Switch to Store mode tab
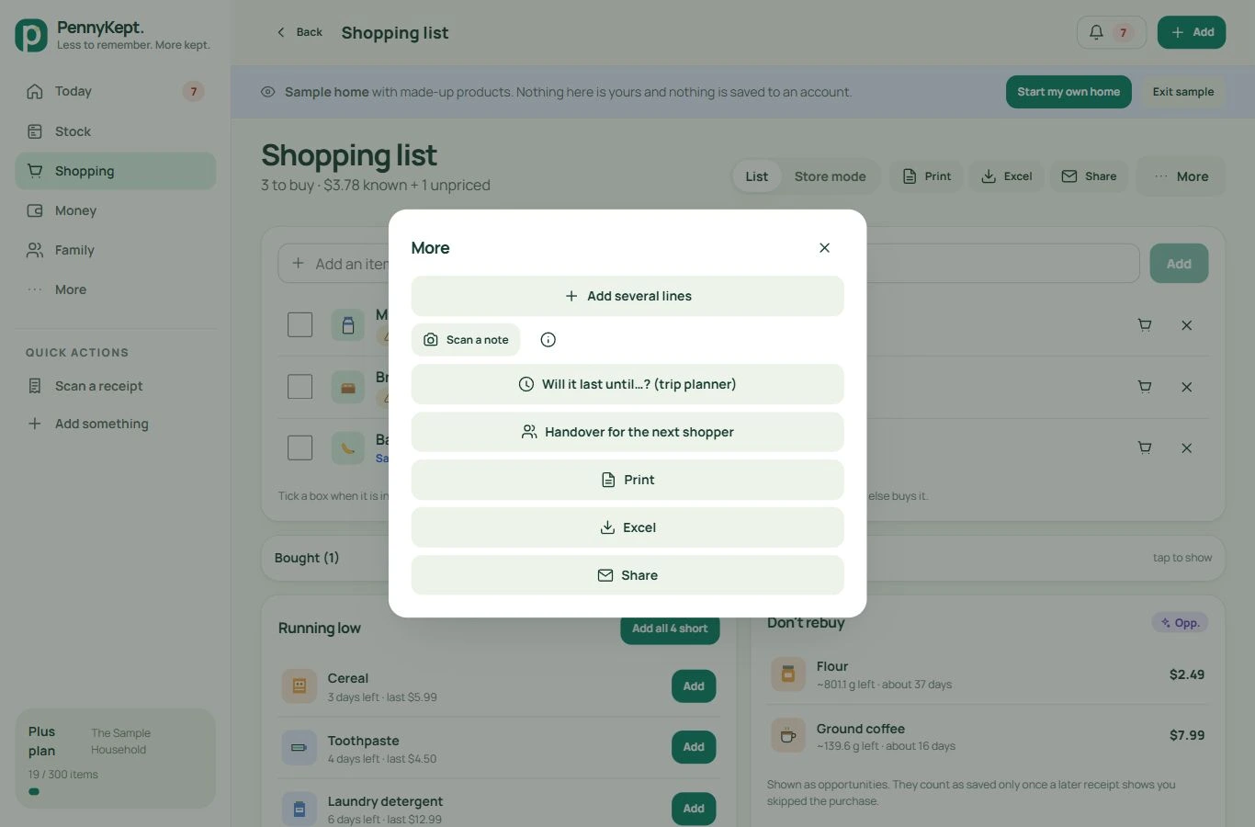The image size is (1255, 827). pos(830,176)
